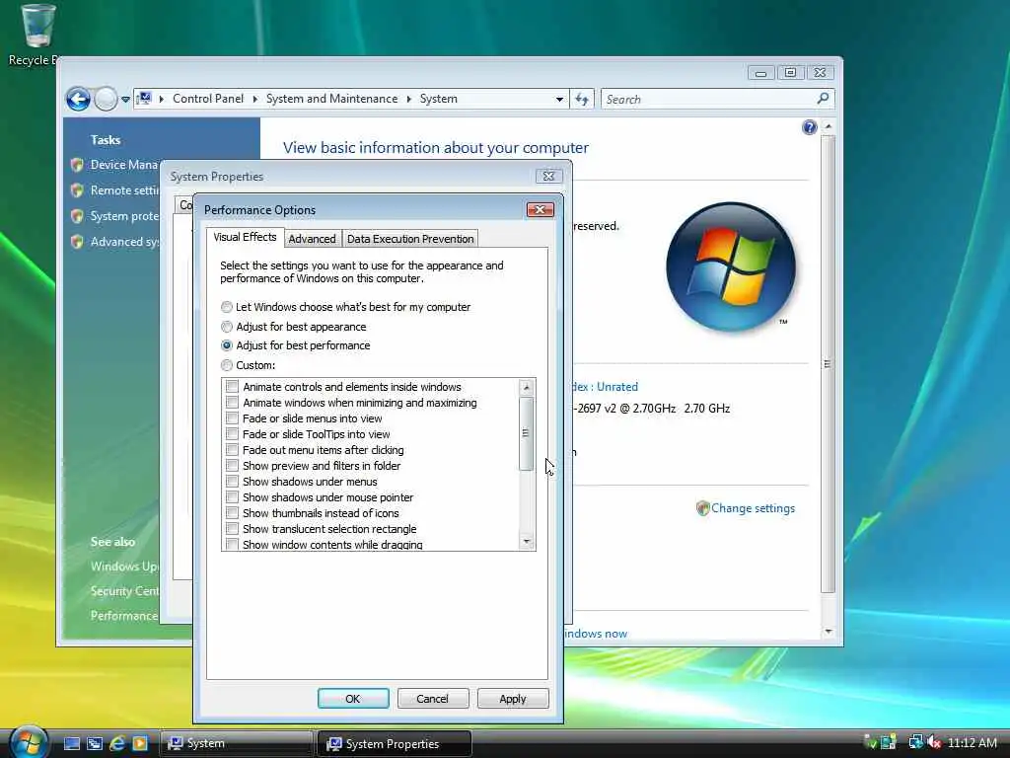Image resolution: width=1010 pixels, height=758 pixels.
Task: Select Adjust for best performance option
Action: pos(227,345)
